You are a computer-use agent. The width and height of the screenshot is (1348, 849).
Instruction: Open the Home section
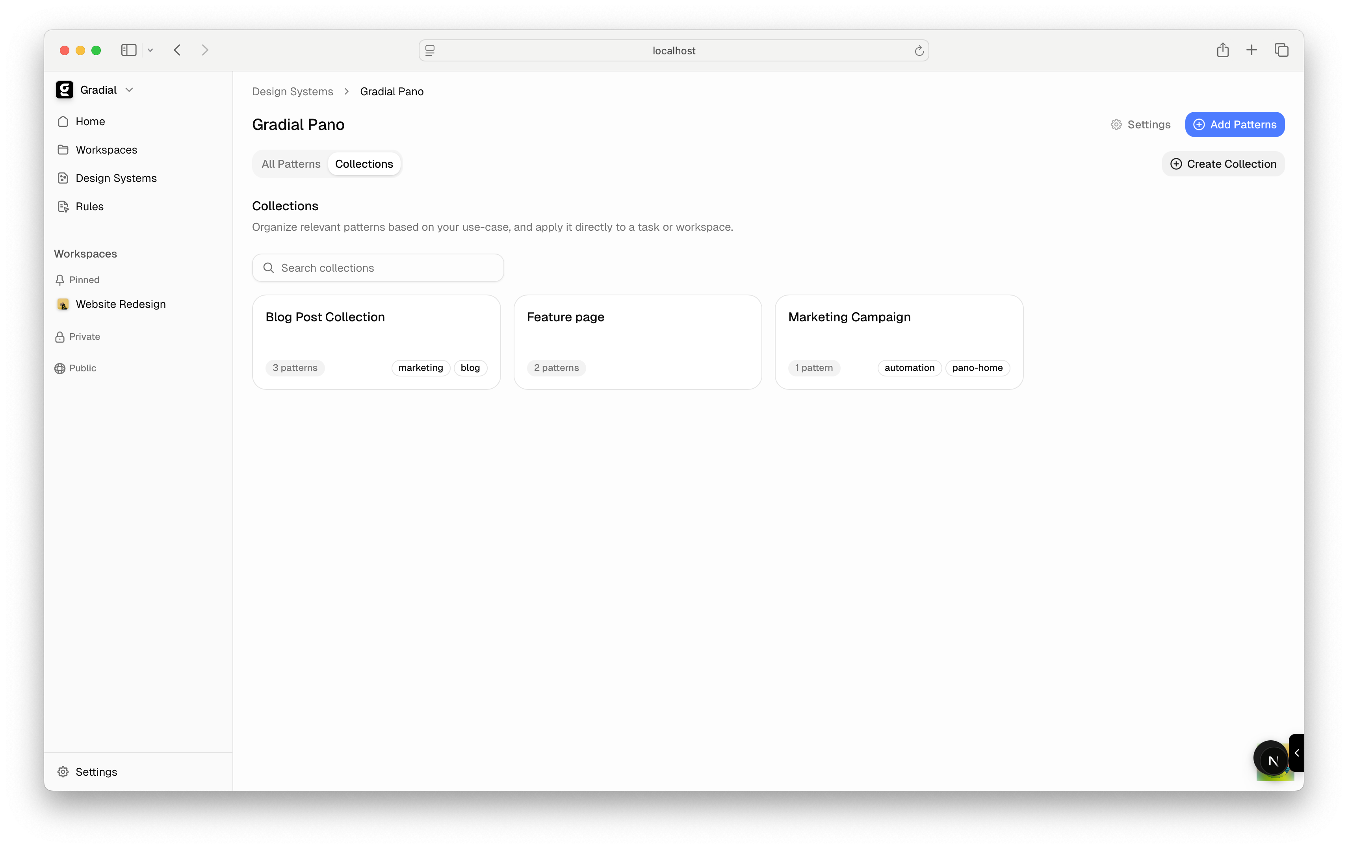click(x=90, y=121)
